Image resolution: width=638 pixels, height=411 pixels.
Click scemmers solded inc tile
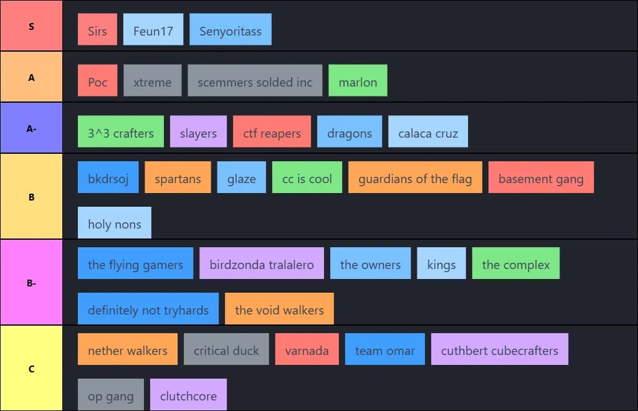point(255,81)
